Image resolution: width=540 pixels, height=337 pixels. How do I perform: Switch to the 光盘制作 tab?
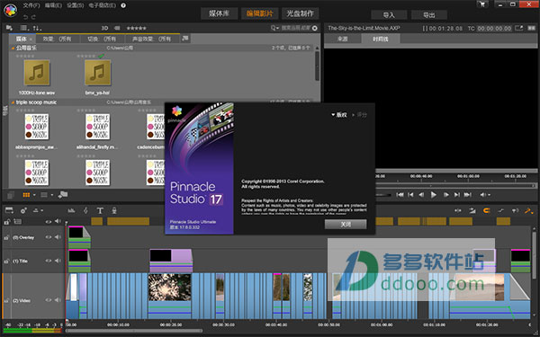[300, 13]
